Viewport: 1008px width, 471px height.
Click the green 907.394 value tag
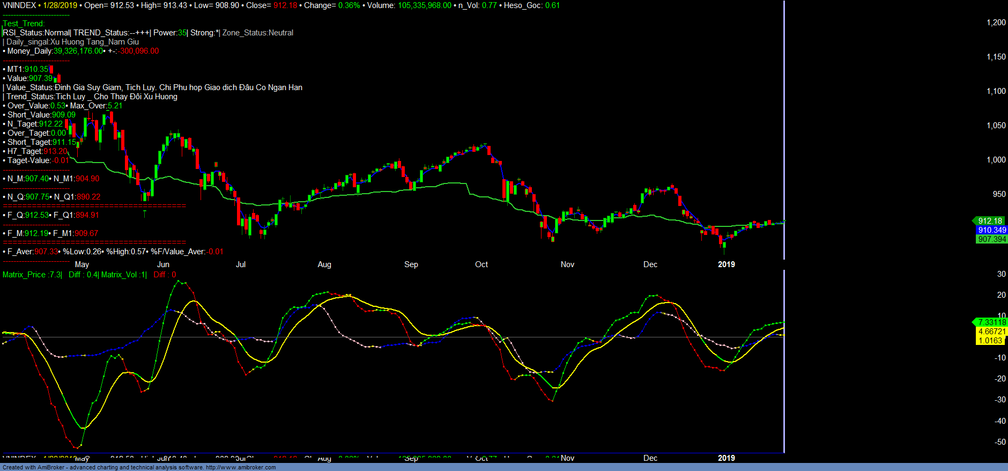point(991,239)
